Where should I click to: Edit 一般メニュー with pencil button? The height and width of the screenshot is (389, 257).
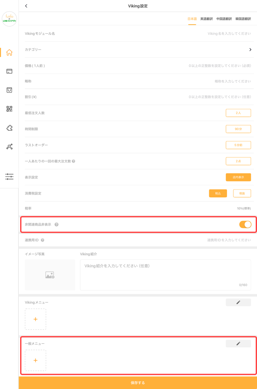238,343
